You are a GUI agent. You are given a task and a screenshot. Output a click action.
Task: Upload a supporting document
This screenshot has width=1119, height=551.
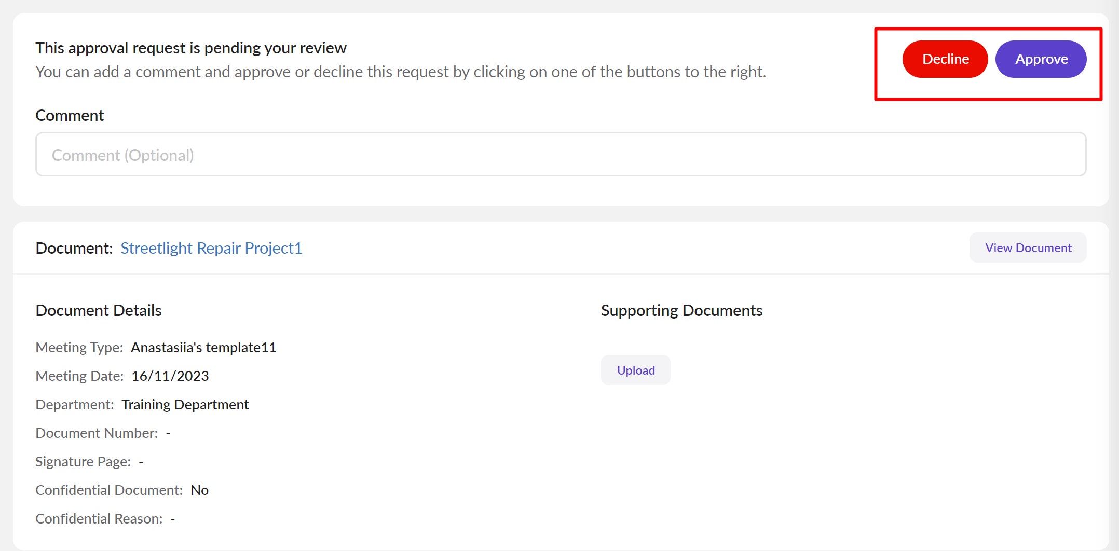pyautogui.click(x=635, y=370)
